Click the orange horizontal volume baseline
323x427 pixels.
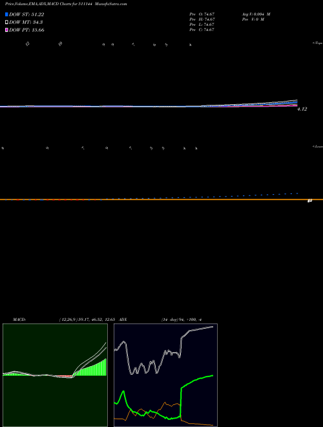[161, 200]
